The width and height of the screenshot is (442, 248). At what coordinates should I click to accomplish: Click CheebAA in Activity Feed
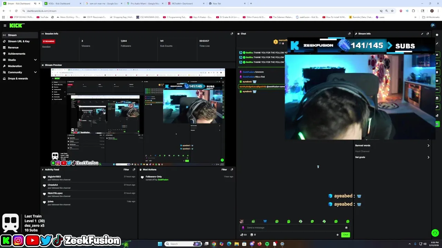click(53, 185)
